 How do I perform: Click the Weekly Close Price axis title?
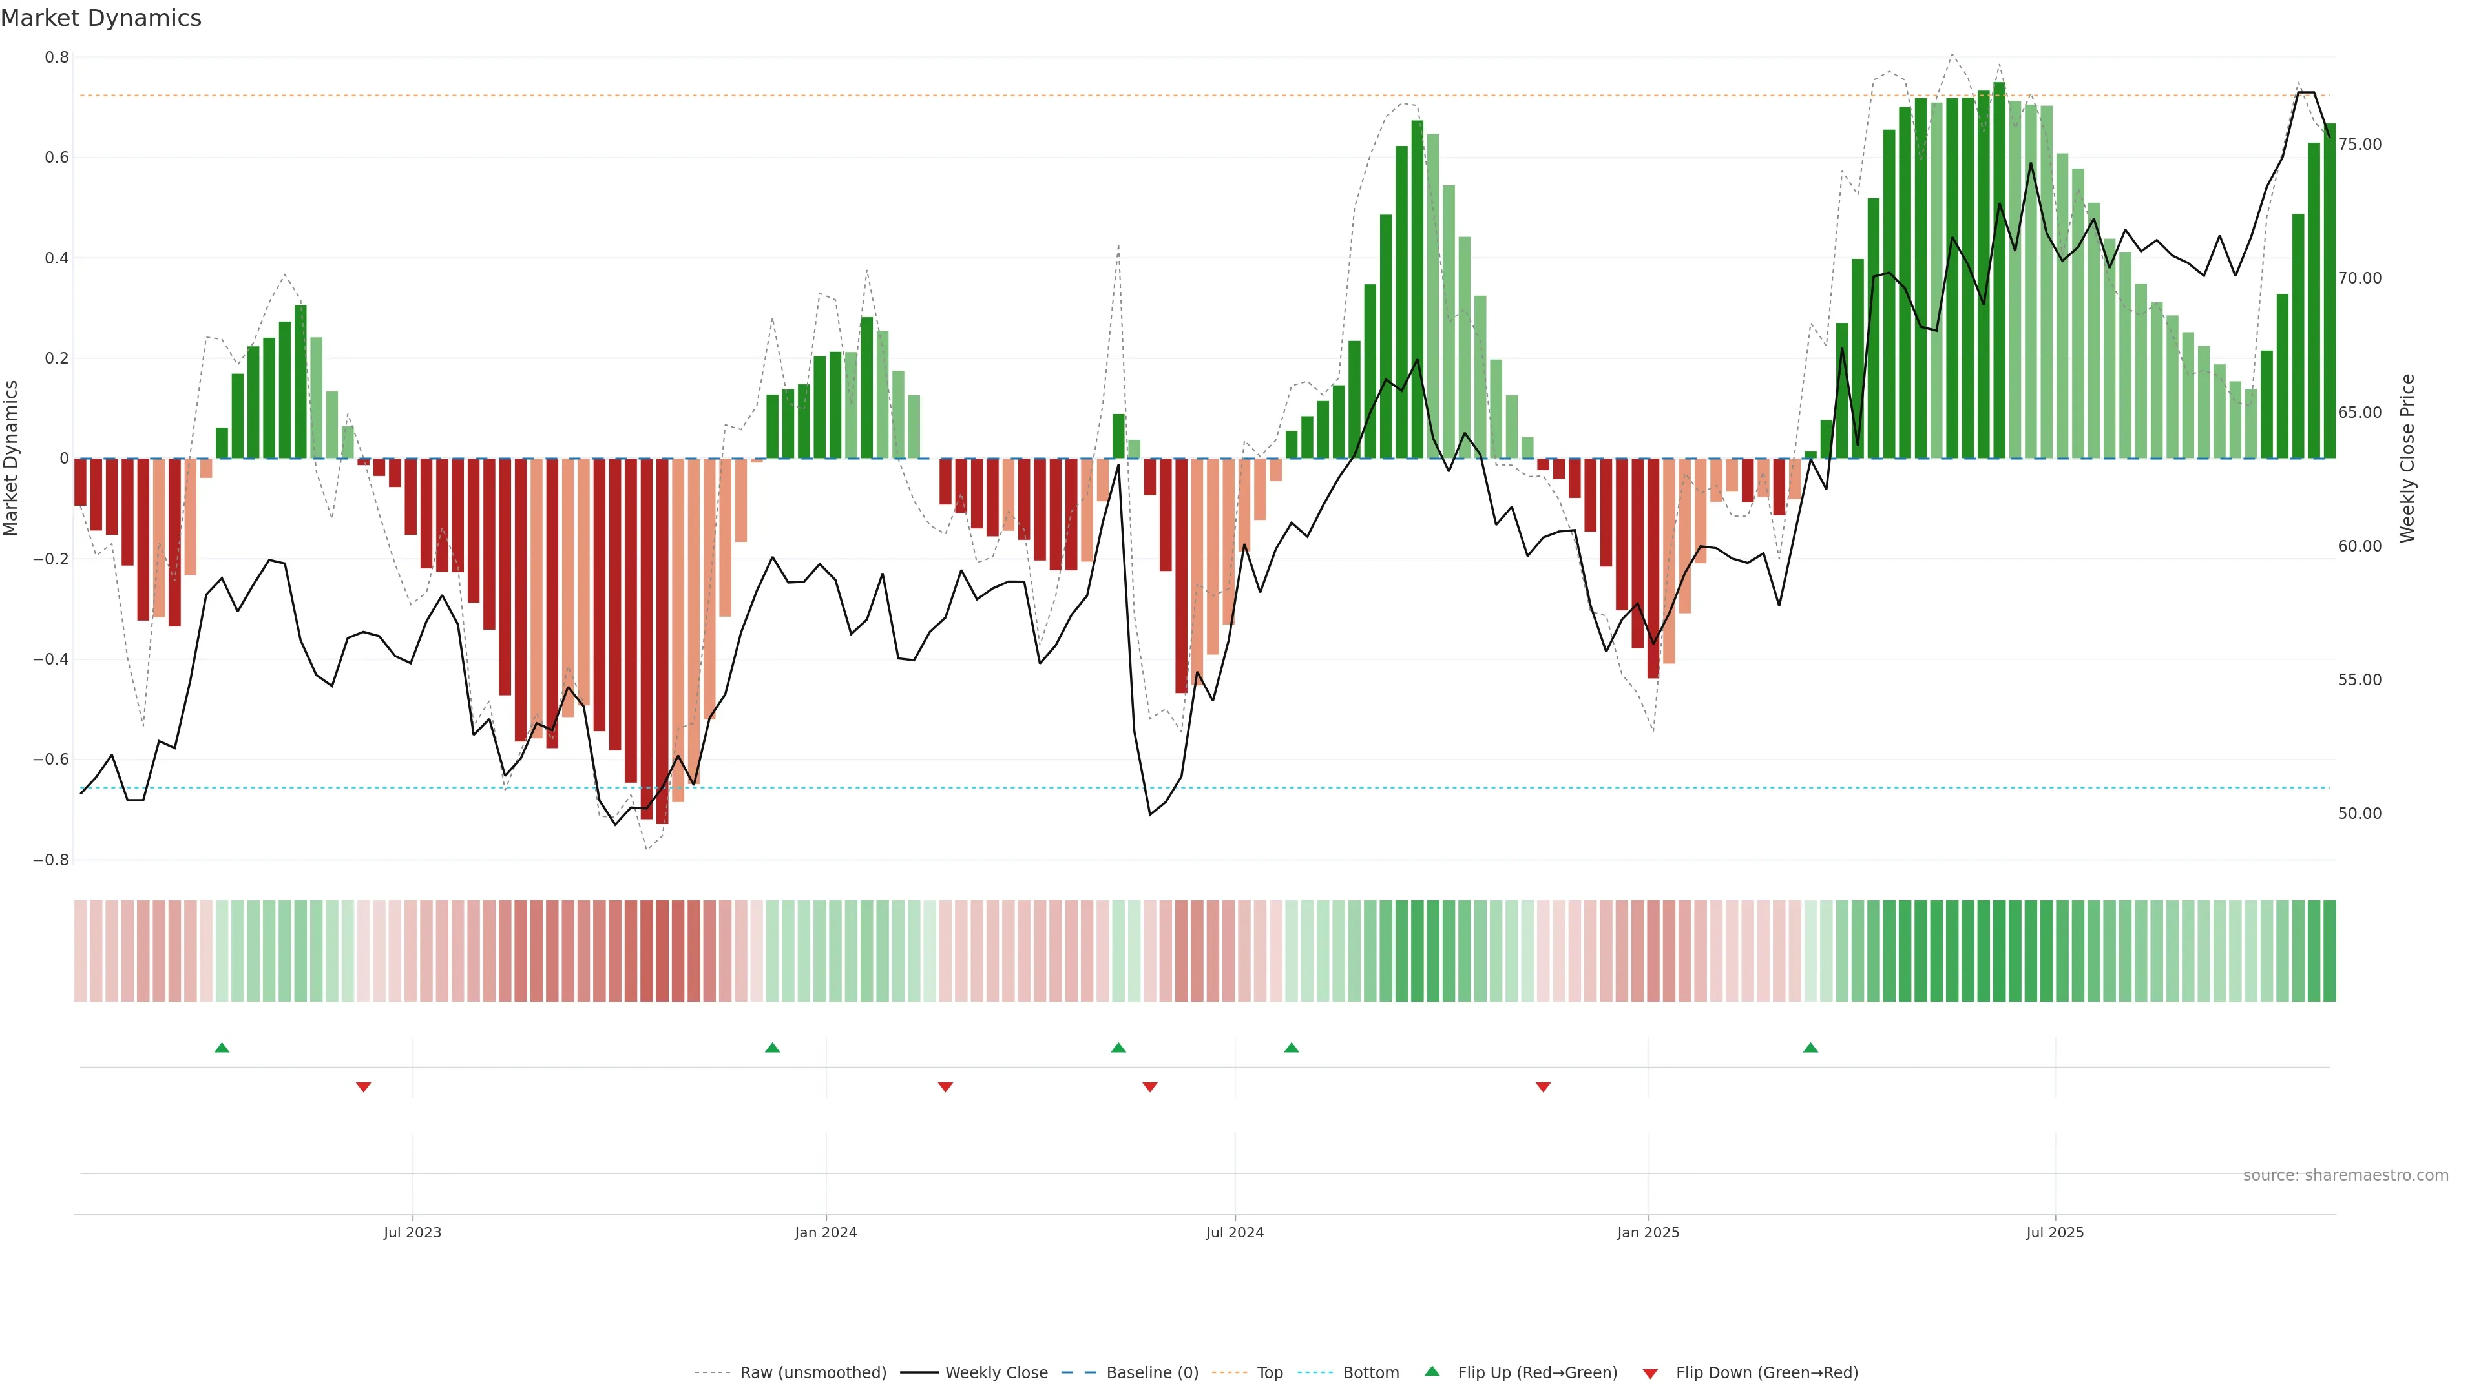click(2407, 459)
